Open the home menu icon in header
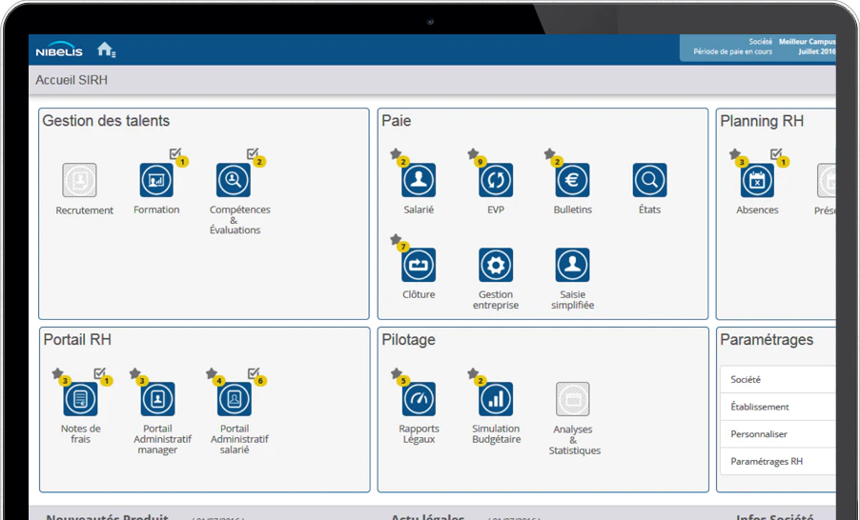 click(x=106, y=50)
